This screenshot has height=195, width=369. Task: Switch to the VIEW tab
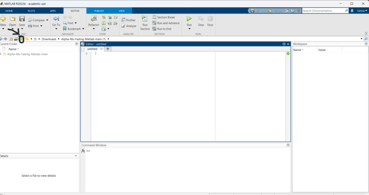[122, 11]
